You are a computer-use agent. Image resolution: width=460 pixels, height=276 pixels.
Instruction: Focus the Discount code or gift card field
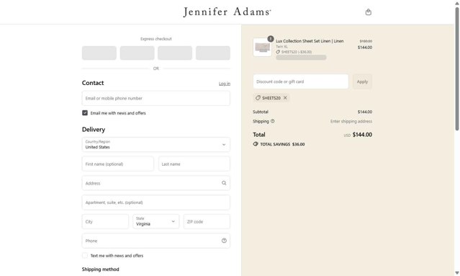click(301, 81)
